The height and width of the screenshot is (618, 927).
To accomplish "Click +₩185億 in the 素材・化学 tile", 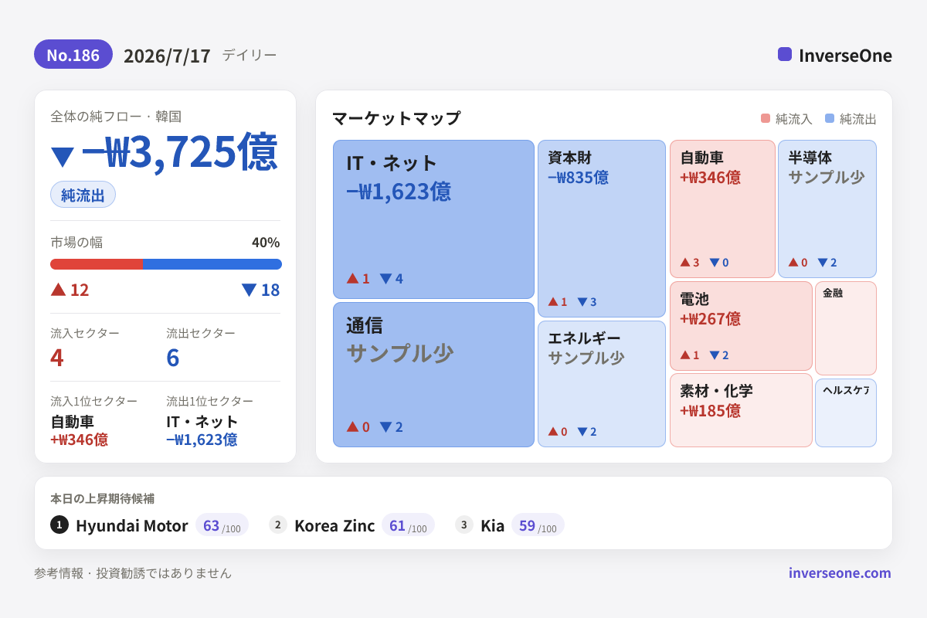I will [x=710, y=410].
